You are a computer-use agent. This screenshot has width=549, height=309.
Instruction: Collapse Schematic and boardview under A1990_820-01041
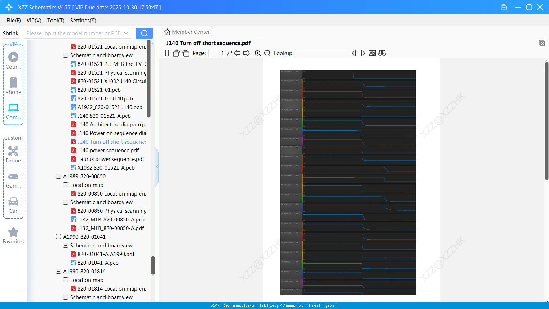(66, 245)
